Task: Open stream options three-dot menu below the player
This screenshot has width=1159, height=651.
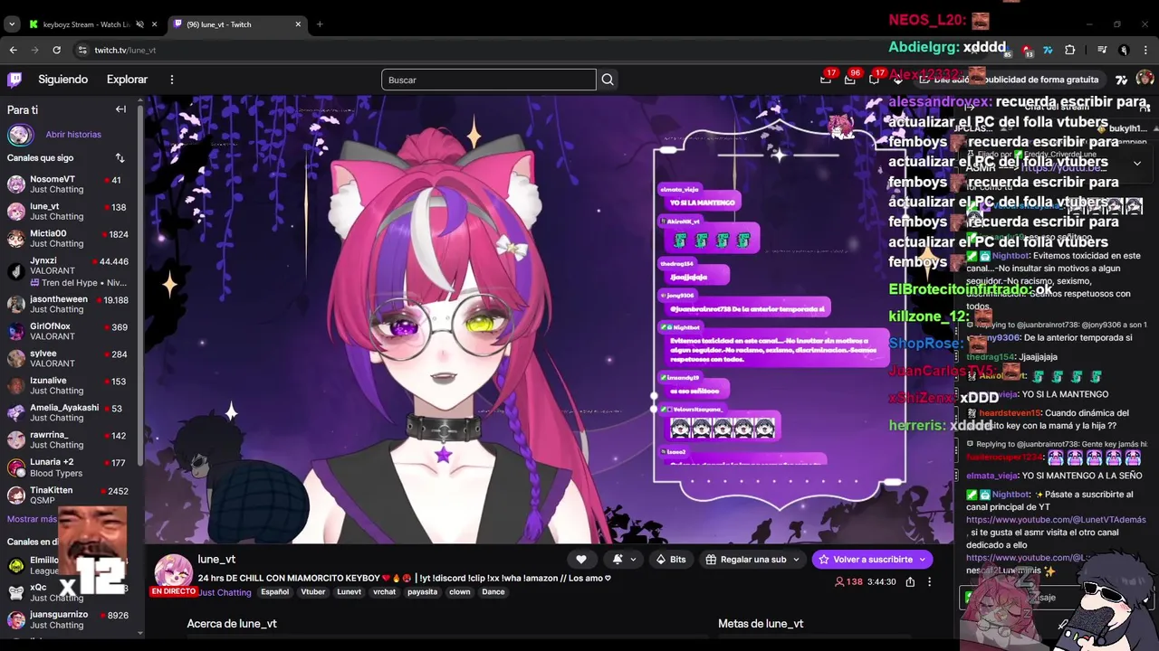Action: [x=929, y=582]
